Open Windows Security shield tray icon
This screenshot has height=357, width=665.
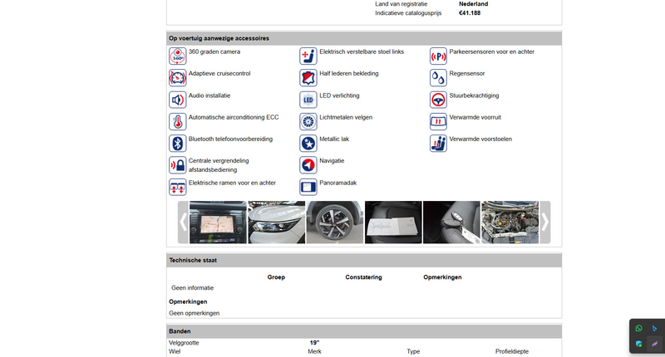click(638, 344)
